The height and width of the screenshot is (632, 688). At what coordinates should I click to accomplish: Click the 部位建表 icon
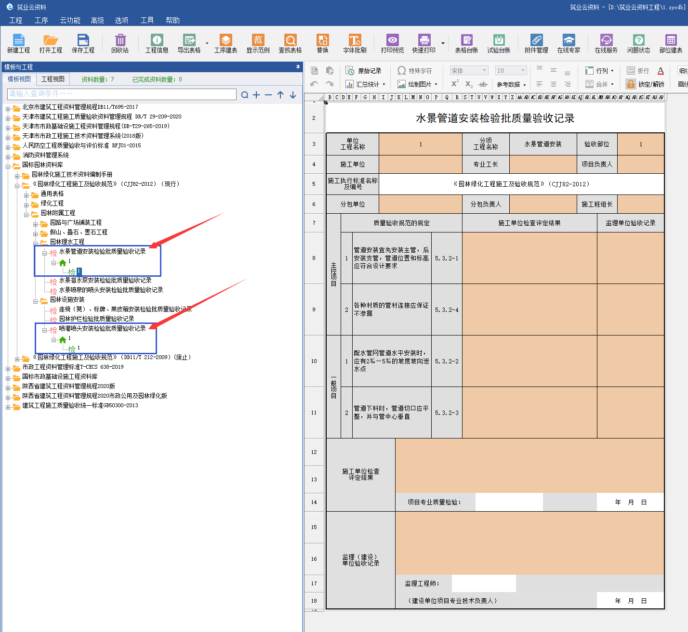[x=671, y=43]
